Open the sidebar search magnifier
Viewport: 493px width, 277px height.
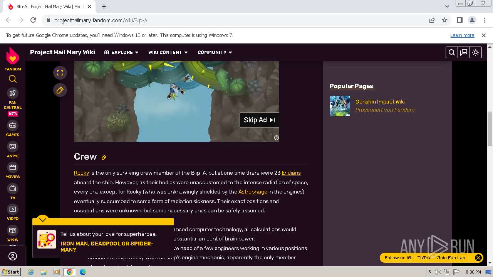click(x=13, y=79)
